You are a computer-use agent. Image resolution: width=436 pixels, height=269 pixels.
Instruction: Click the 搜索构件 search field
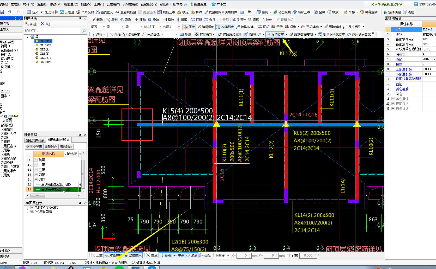point(52,31)
